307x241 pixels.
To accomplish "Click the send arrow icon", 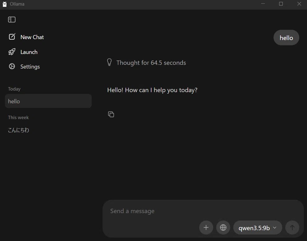I will pyautogui.click(x=292, y=227).
